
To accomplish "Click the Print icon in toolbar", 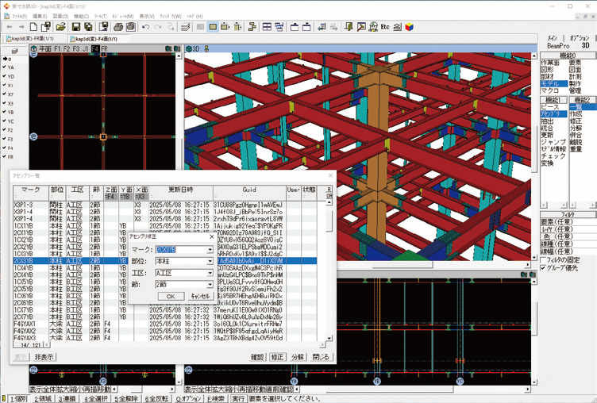I will [117, 27].
